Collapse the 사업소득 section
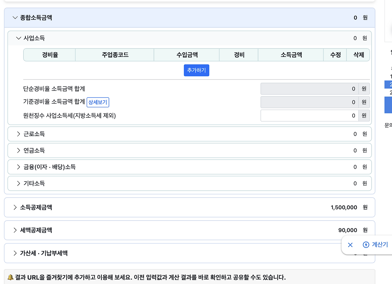Viewport: 392px width, 284px height. [18, 38]
